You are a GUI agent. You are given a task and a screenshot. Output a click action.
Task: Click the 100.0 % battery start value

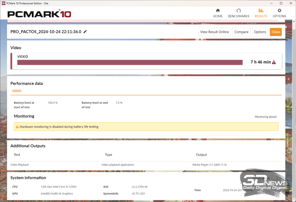pos(53,103)
